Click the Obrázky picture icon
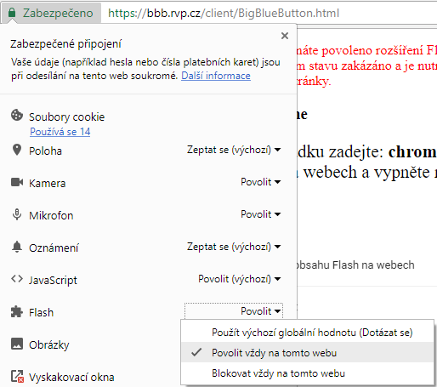This screenshot has width=437, height=387. pos(17,344)
